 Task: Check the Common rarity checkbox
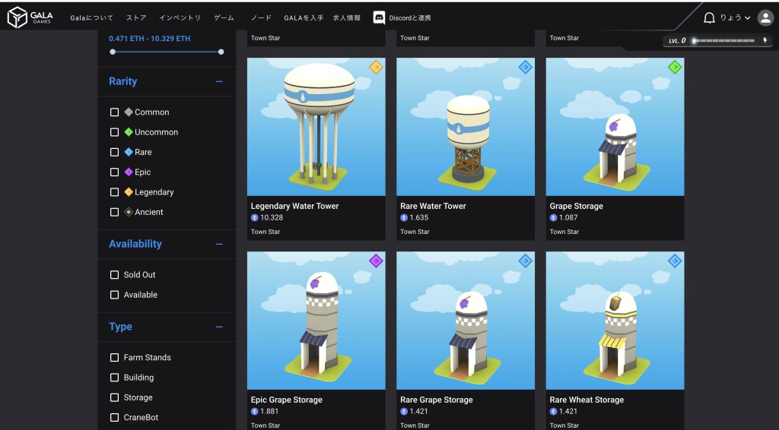tap(114, 112)
